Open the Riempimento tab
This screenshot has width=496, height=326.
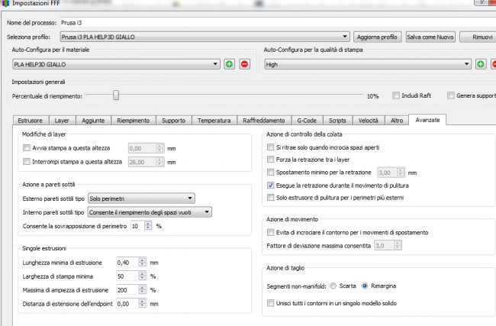[x=134, y=121]
